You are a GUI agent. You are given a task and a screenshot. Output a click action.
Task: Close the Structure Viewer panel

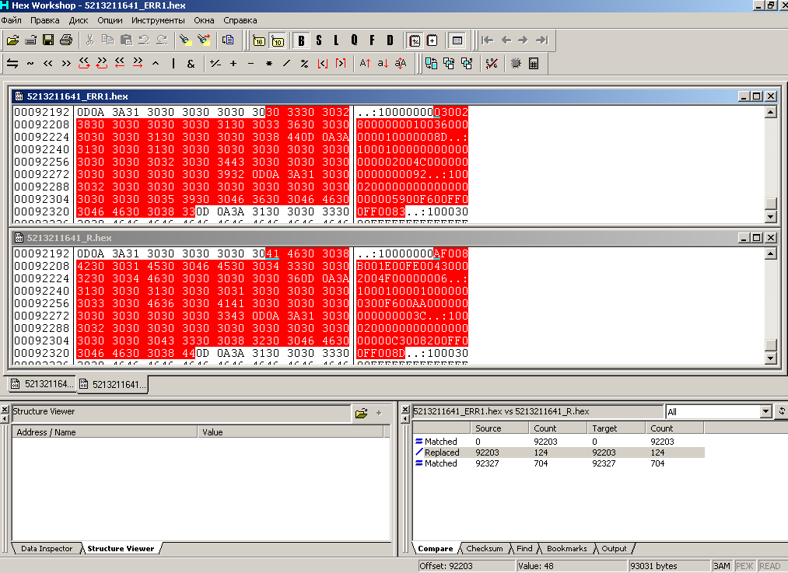click(x=5, y=410)
